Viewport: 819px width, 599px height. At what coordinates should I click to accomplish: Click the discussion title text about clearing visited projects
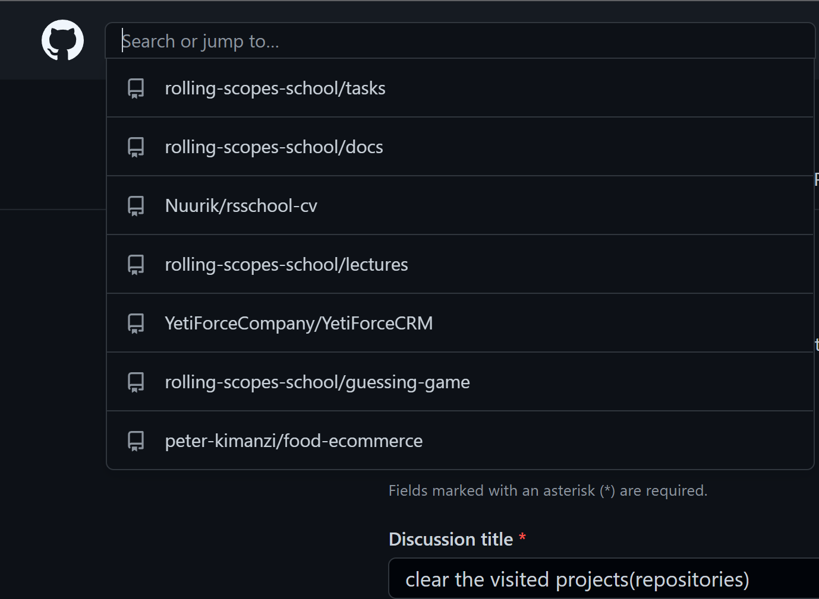click(x=577, y=579)
